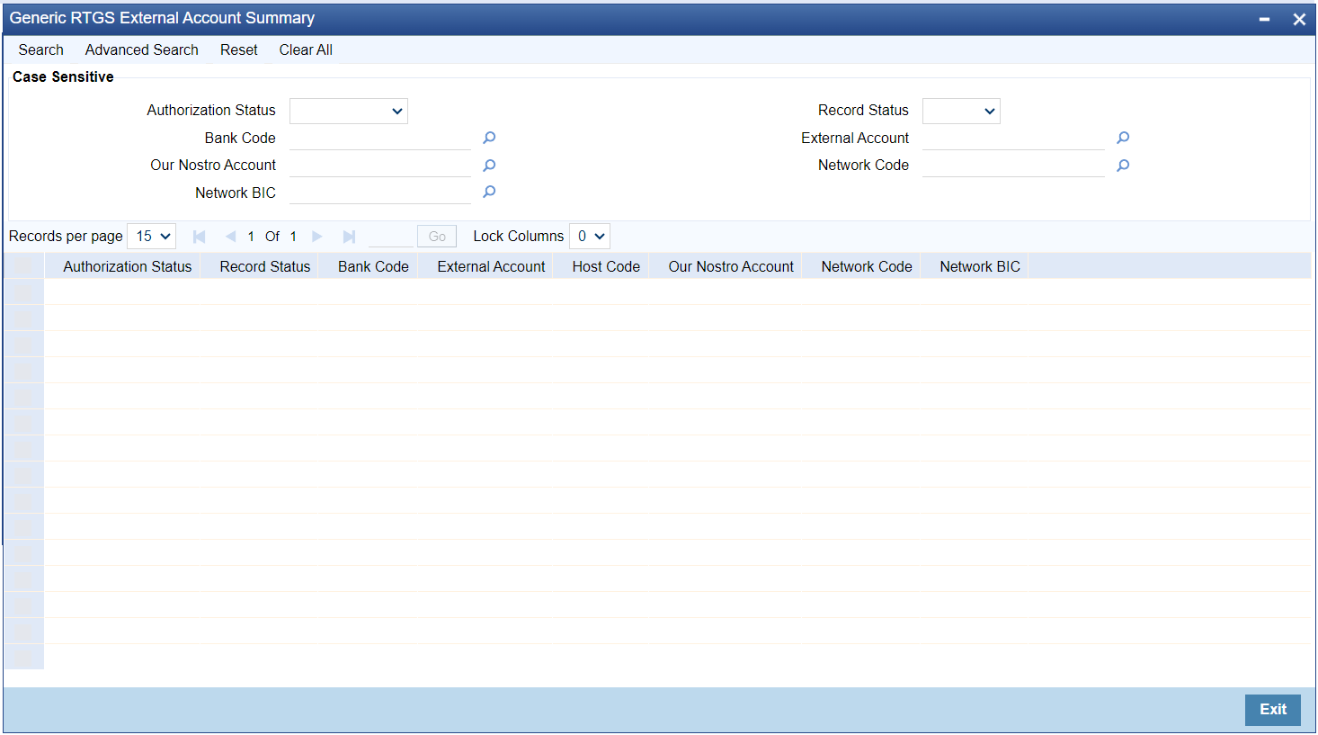Viewport: 1318px width, 735px height.
Task: Expand the Authorization Status dropdown
Action: tap(349, 111)
